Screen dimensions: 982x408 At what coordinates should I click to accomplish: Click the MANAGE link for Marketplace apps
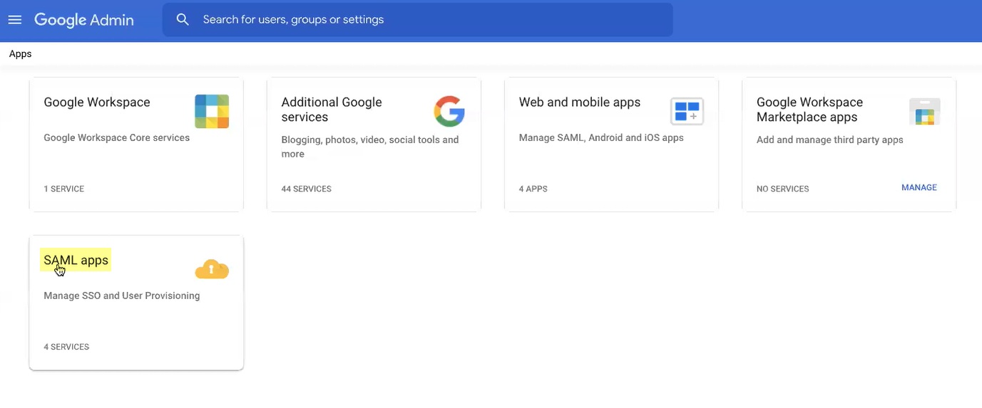tap(919, 188)
